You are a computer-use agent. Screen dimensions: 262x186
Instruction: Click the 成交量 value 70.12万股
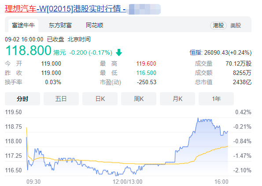point(239,63)
